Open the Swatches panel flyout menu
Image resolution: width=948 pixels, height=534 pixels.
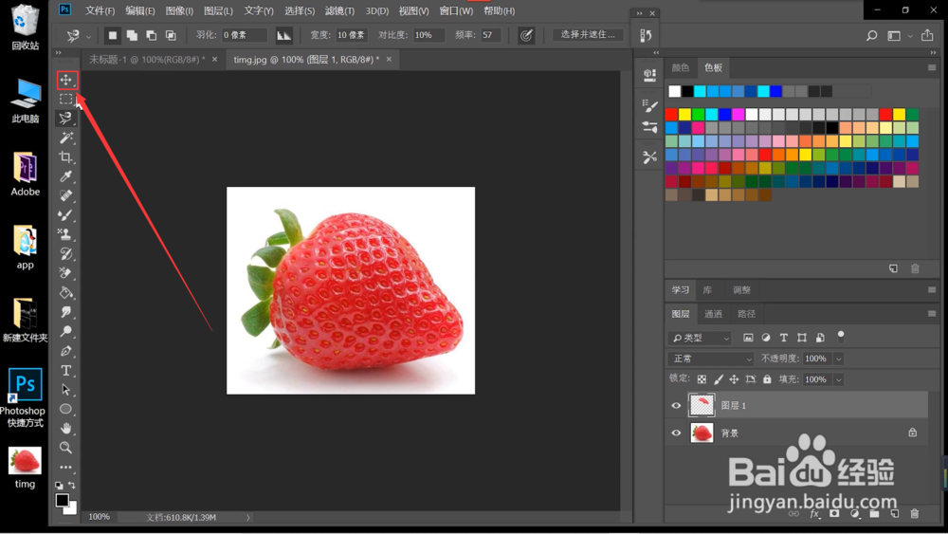(932, 67)
